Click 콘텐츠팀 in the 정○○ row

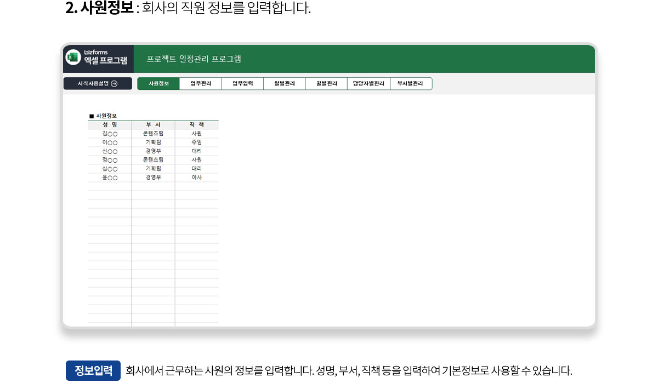153,160
